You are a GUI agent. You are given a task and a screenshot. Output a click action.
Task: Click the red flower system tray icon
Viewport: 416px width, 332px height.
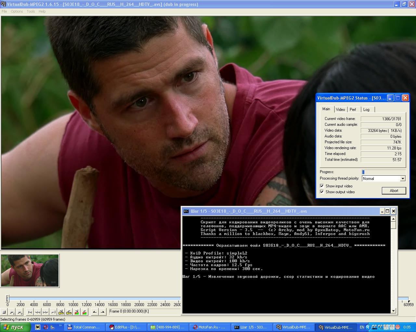(398, 327)
